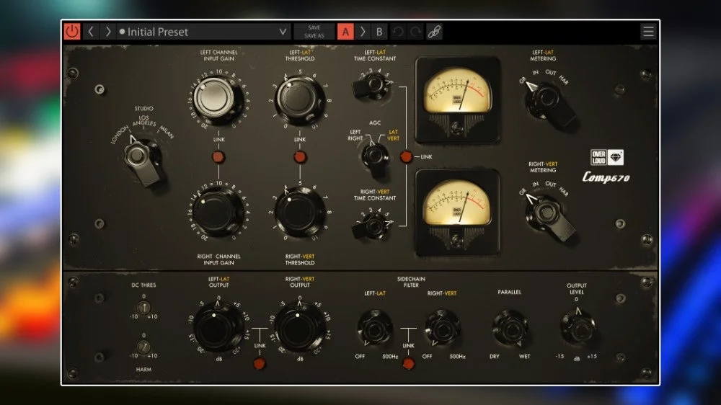Screen dimensions: 721x405
Task: Click the Parallel dry/wet knob
Action: 510,328
